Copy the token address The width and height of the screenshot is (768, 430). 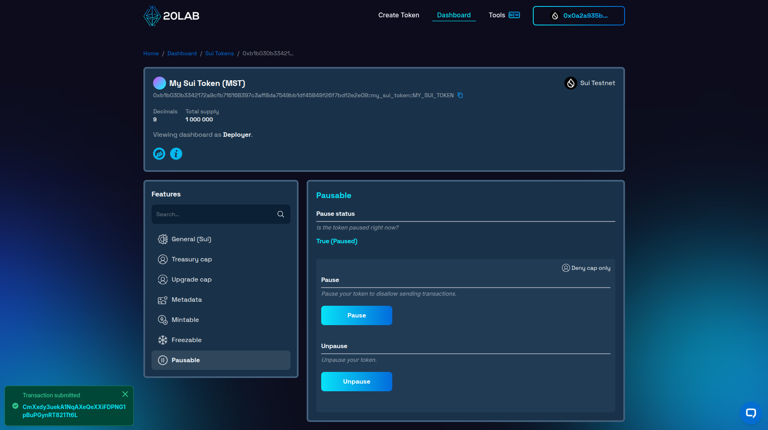(x=460, y=96)
